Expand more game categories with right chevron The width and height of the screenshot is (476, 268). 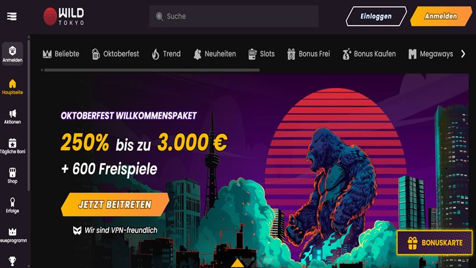[x=463, y=54]
